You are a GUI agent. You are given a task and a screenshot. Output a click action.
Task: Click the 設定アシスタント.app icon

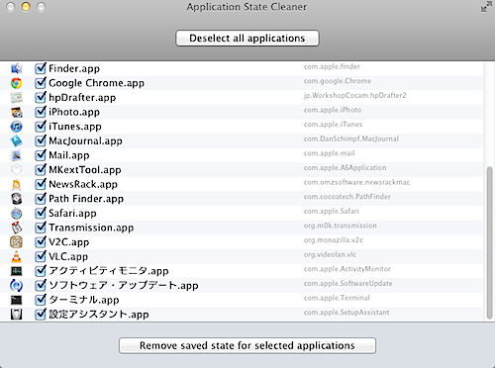point(16,315)
